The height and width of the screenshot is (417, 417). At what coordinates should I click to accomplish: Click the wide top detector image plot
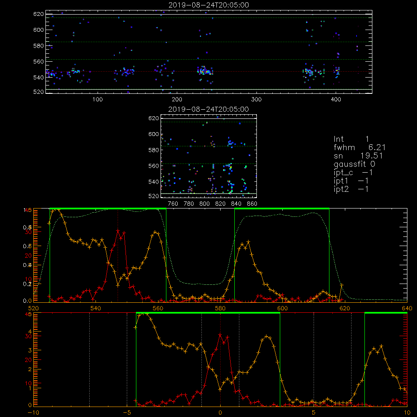pos(209,52)
